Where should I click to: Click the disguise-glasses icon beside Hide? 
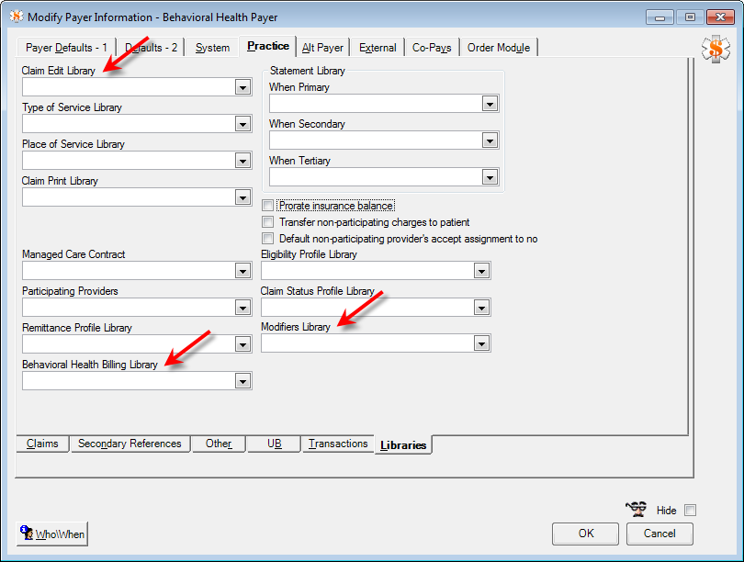pos(636,510)
